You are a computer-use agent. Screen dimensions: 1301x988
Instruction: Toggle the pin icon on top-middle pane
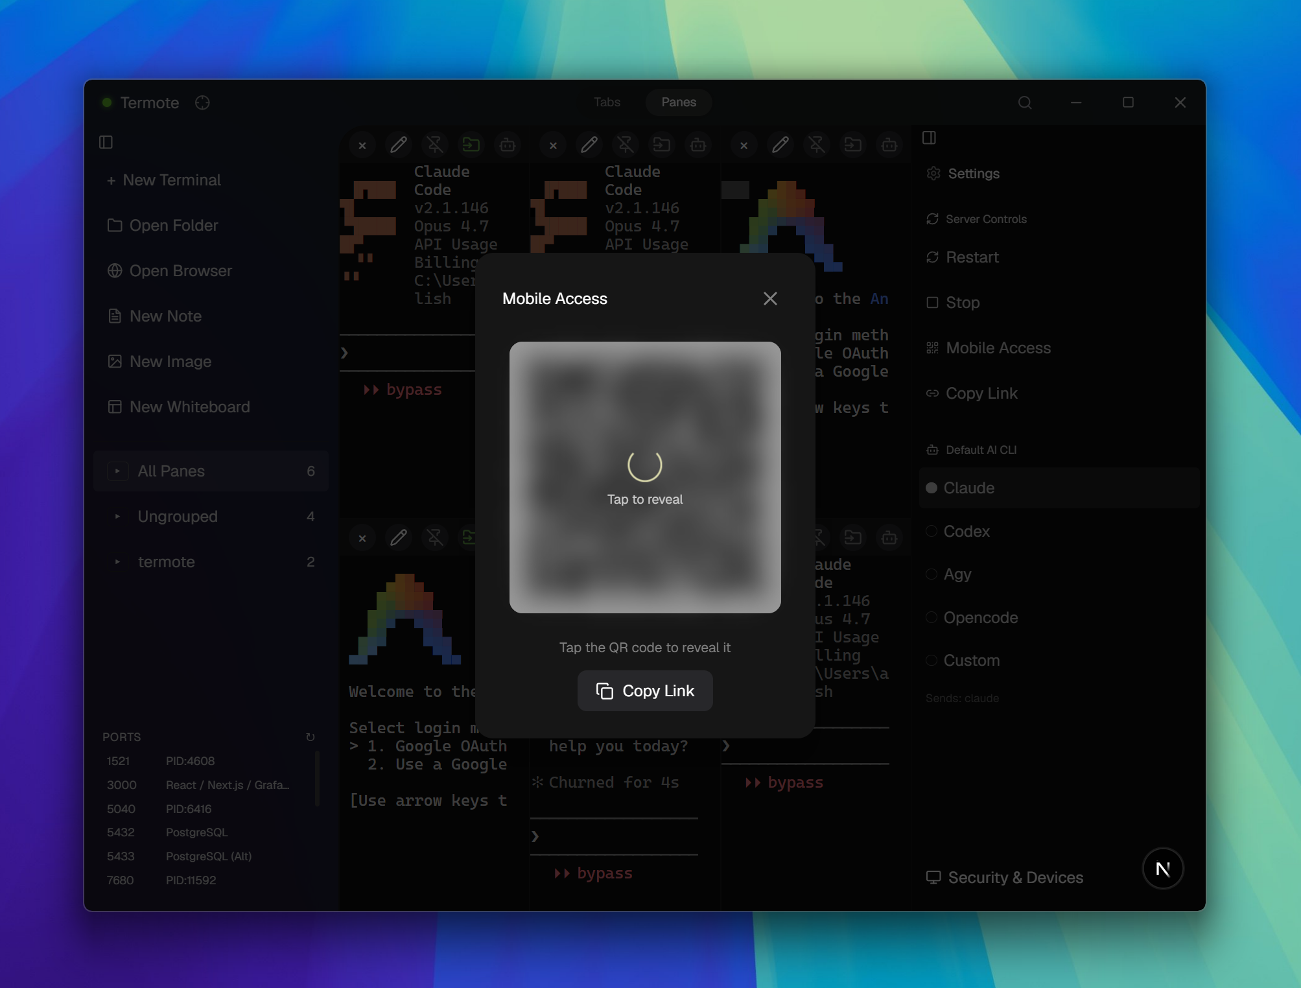[x=626, y=145]
